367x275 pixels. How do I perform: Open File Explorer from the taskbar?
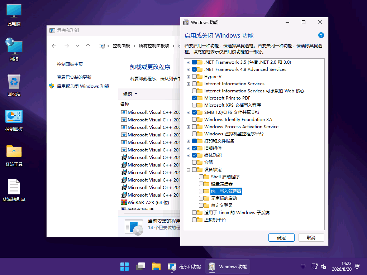point(156,266)
